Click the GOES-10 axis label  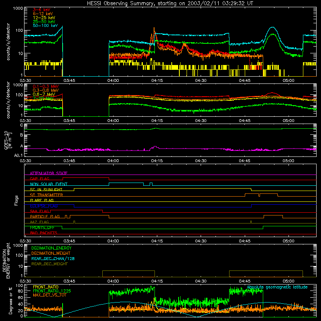(x=8, y=140)
